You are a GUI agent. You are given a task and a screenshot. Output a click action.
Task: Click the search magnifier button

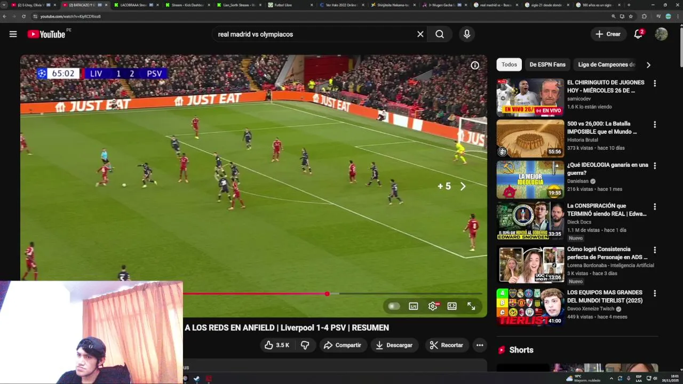[440, 34]
